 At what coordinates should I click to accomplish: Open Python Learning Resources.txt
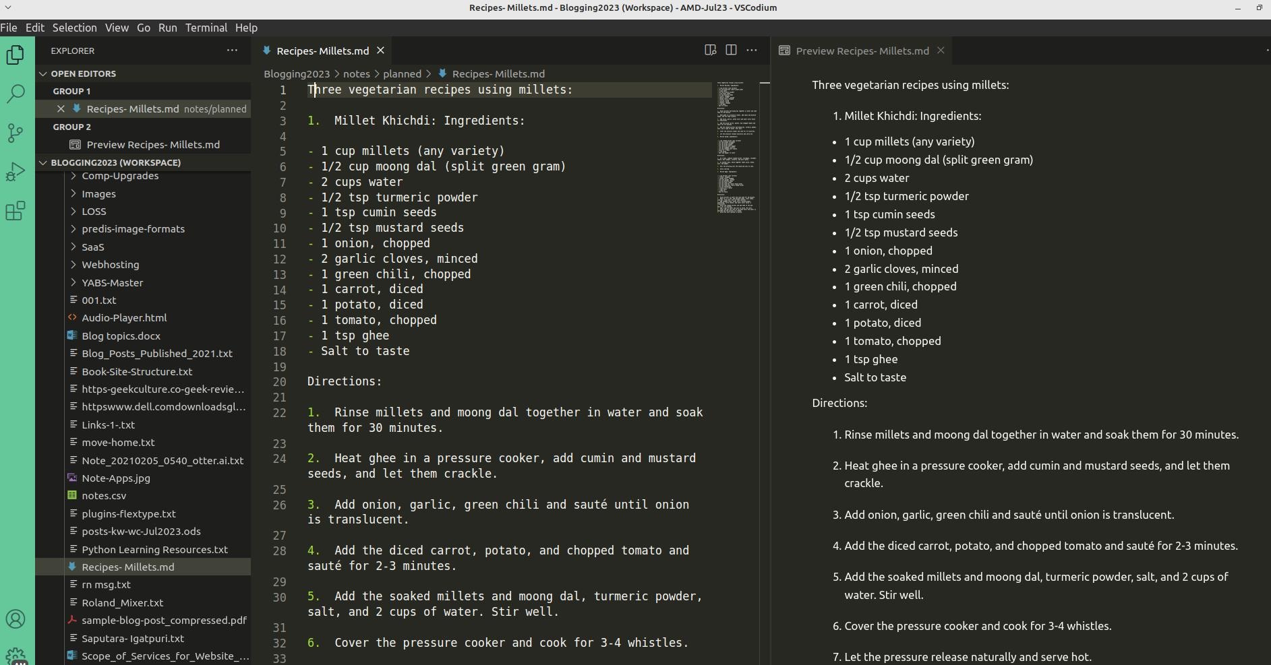154,549
